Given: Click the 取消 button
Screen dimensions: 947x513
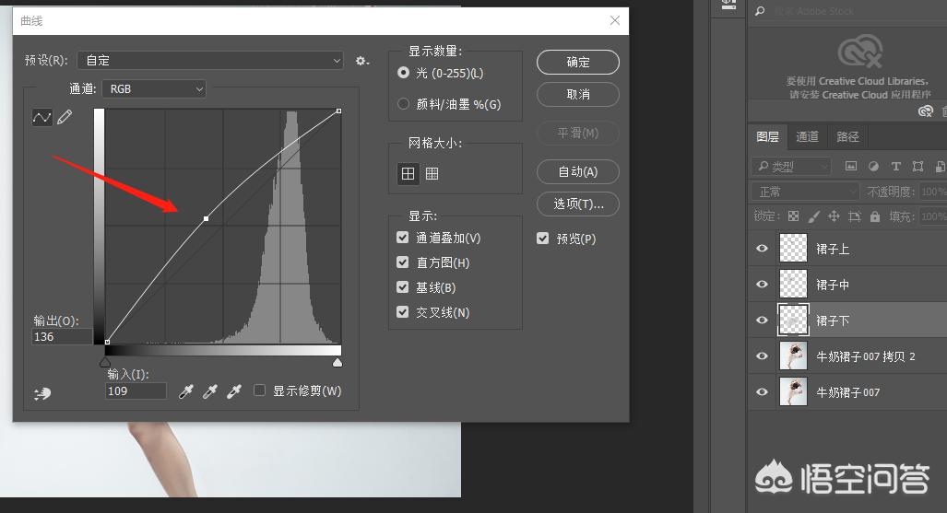Looking at the screenshot, I should pos(578,94).
